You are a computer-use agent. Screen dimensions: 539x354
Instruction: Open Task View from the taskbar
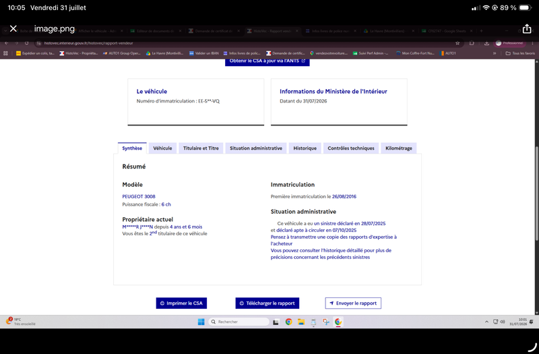coord(276,322)
